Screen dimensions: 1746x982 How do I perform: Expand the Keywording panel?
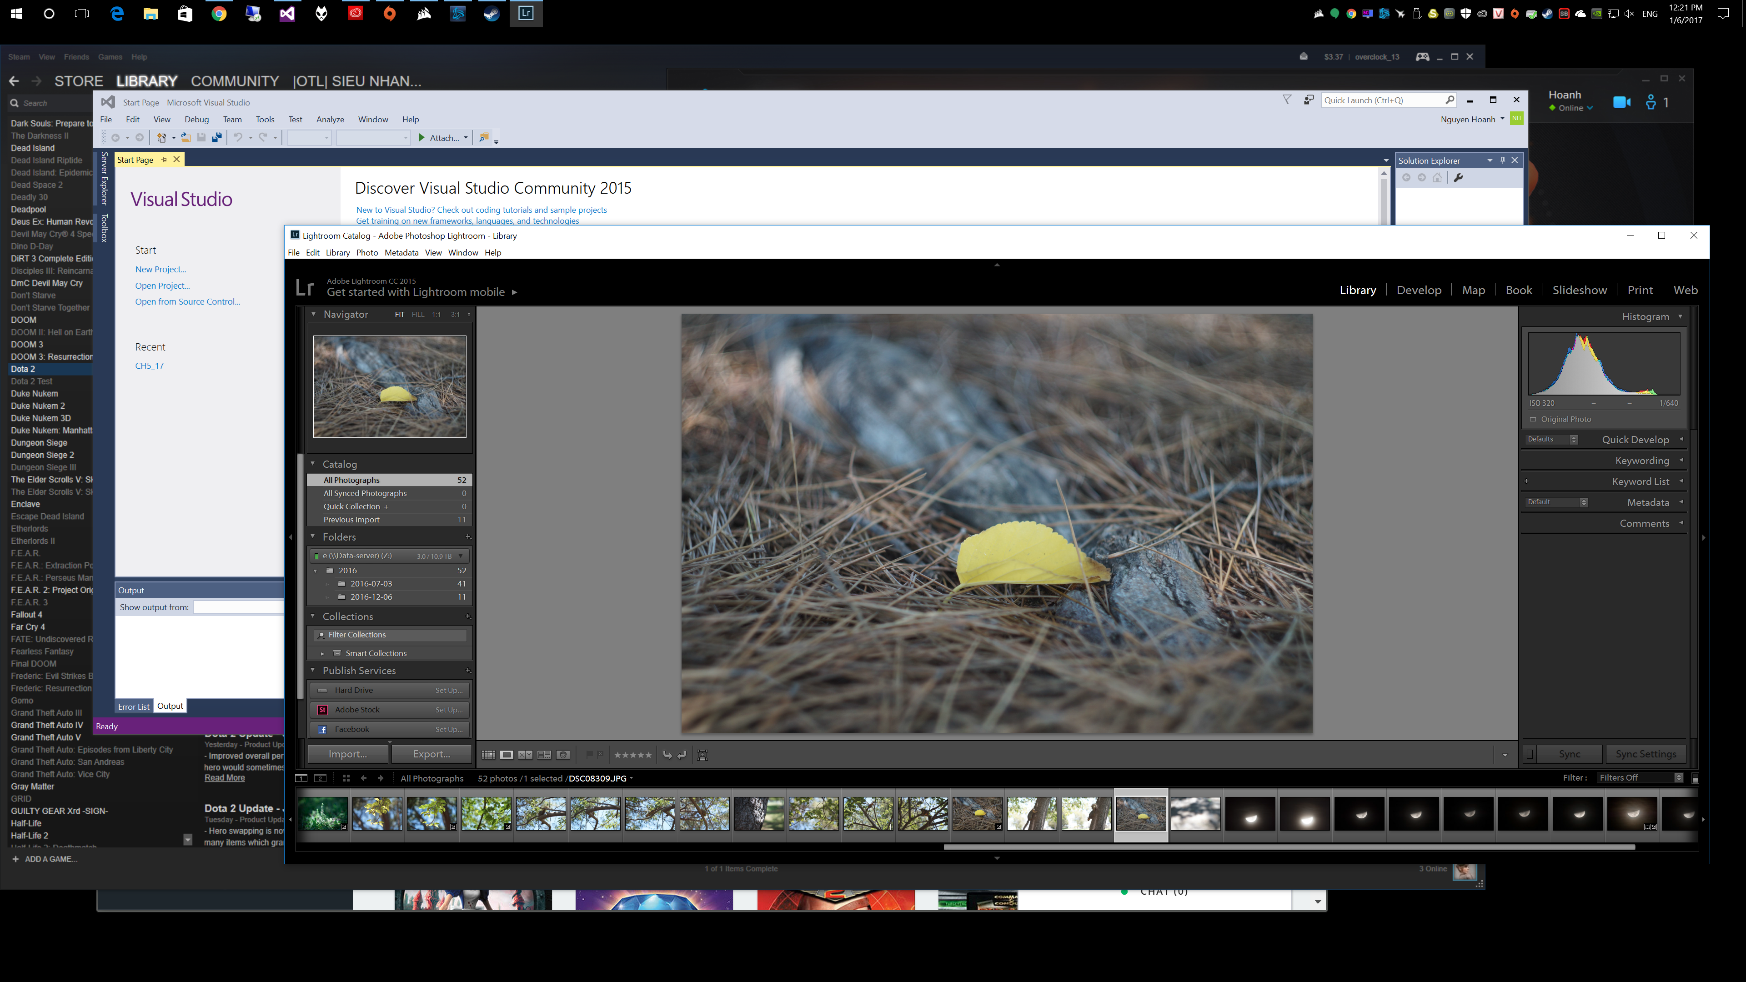click(x=1681, y=461)
